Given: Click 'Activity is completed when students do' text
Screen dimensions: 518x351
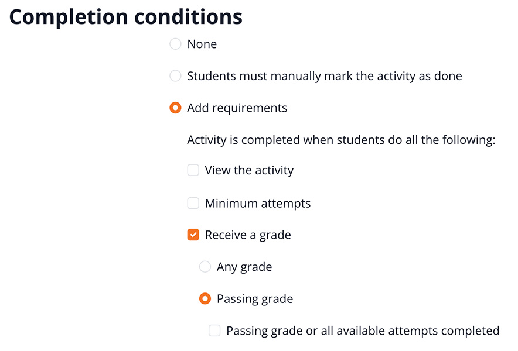Looking at the screenshot, I should coord(341,140).
